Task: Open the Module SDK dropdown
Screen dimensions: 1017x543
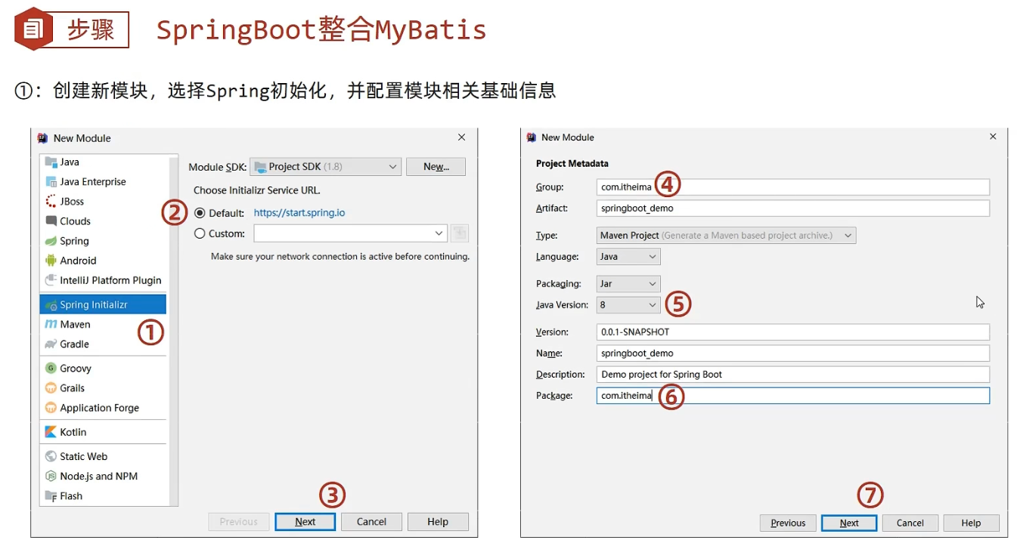Action: click(x=325, y=166)
